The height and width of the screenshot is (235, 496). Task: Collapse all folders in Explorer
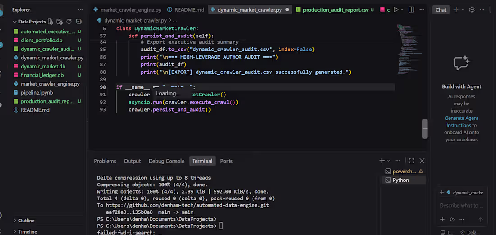(x=78, y=22)
